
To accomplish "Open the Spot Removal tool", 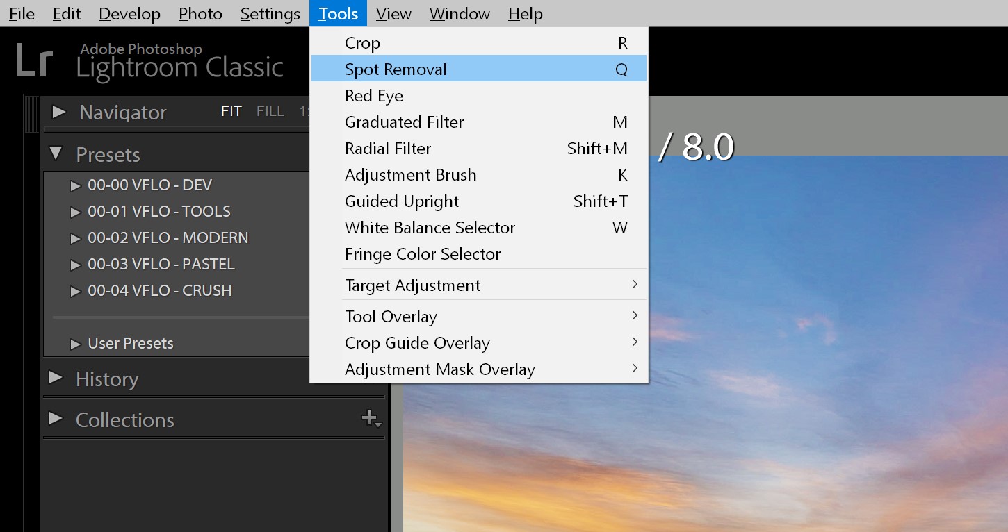I will coord(395,69).
